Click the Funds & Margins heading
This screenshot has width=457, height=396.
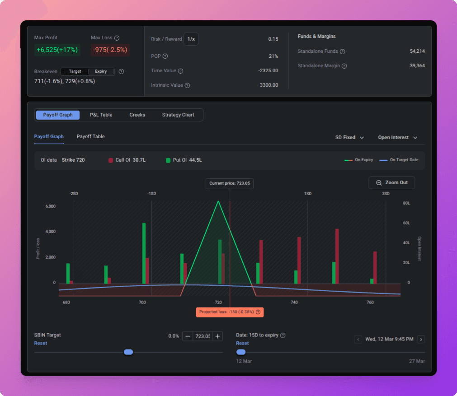(x=317, y=37)
